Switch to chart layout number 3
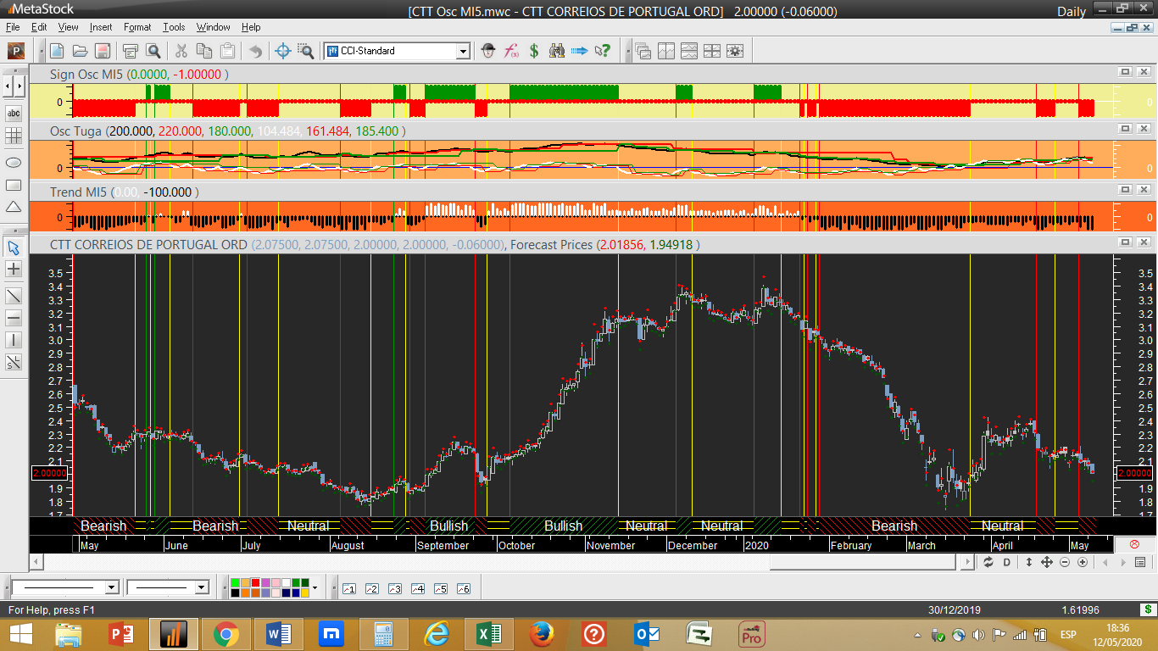 394,588
